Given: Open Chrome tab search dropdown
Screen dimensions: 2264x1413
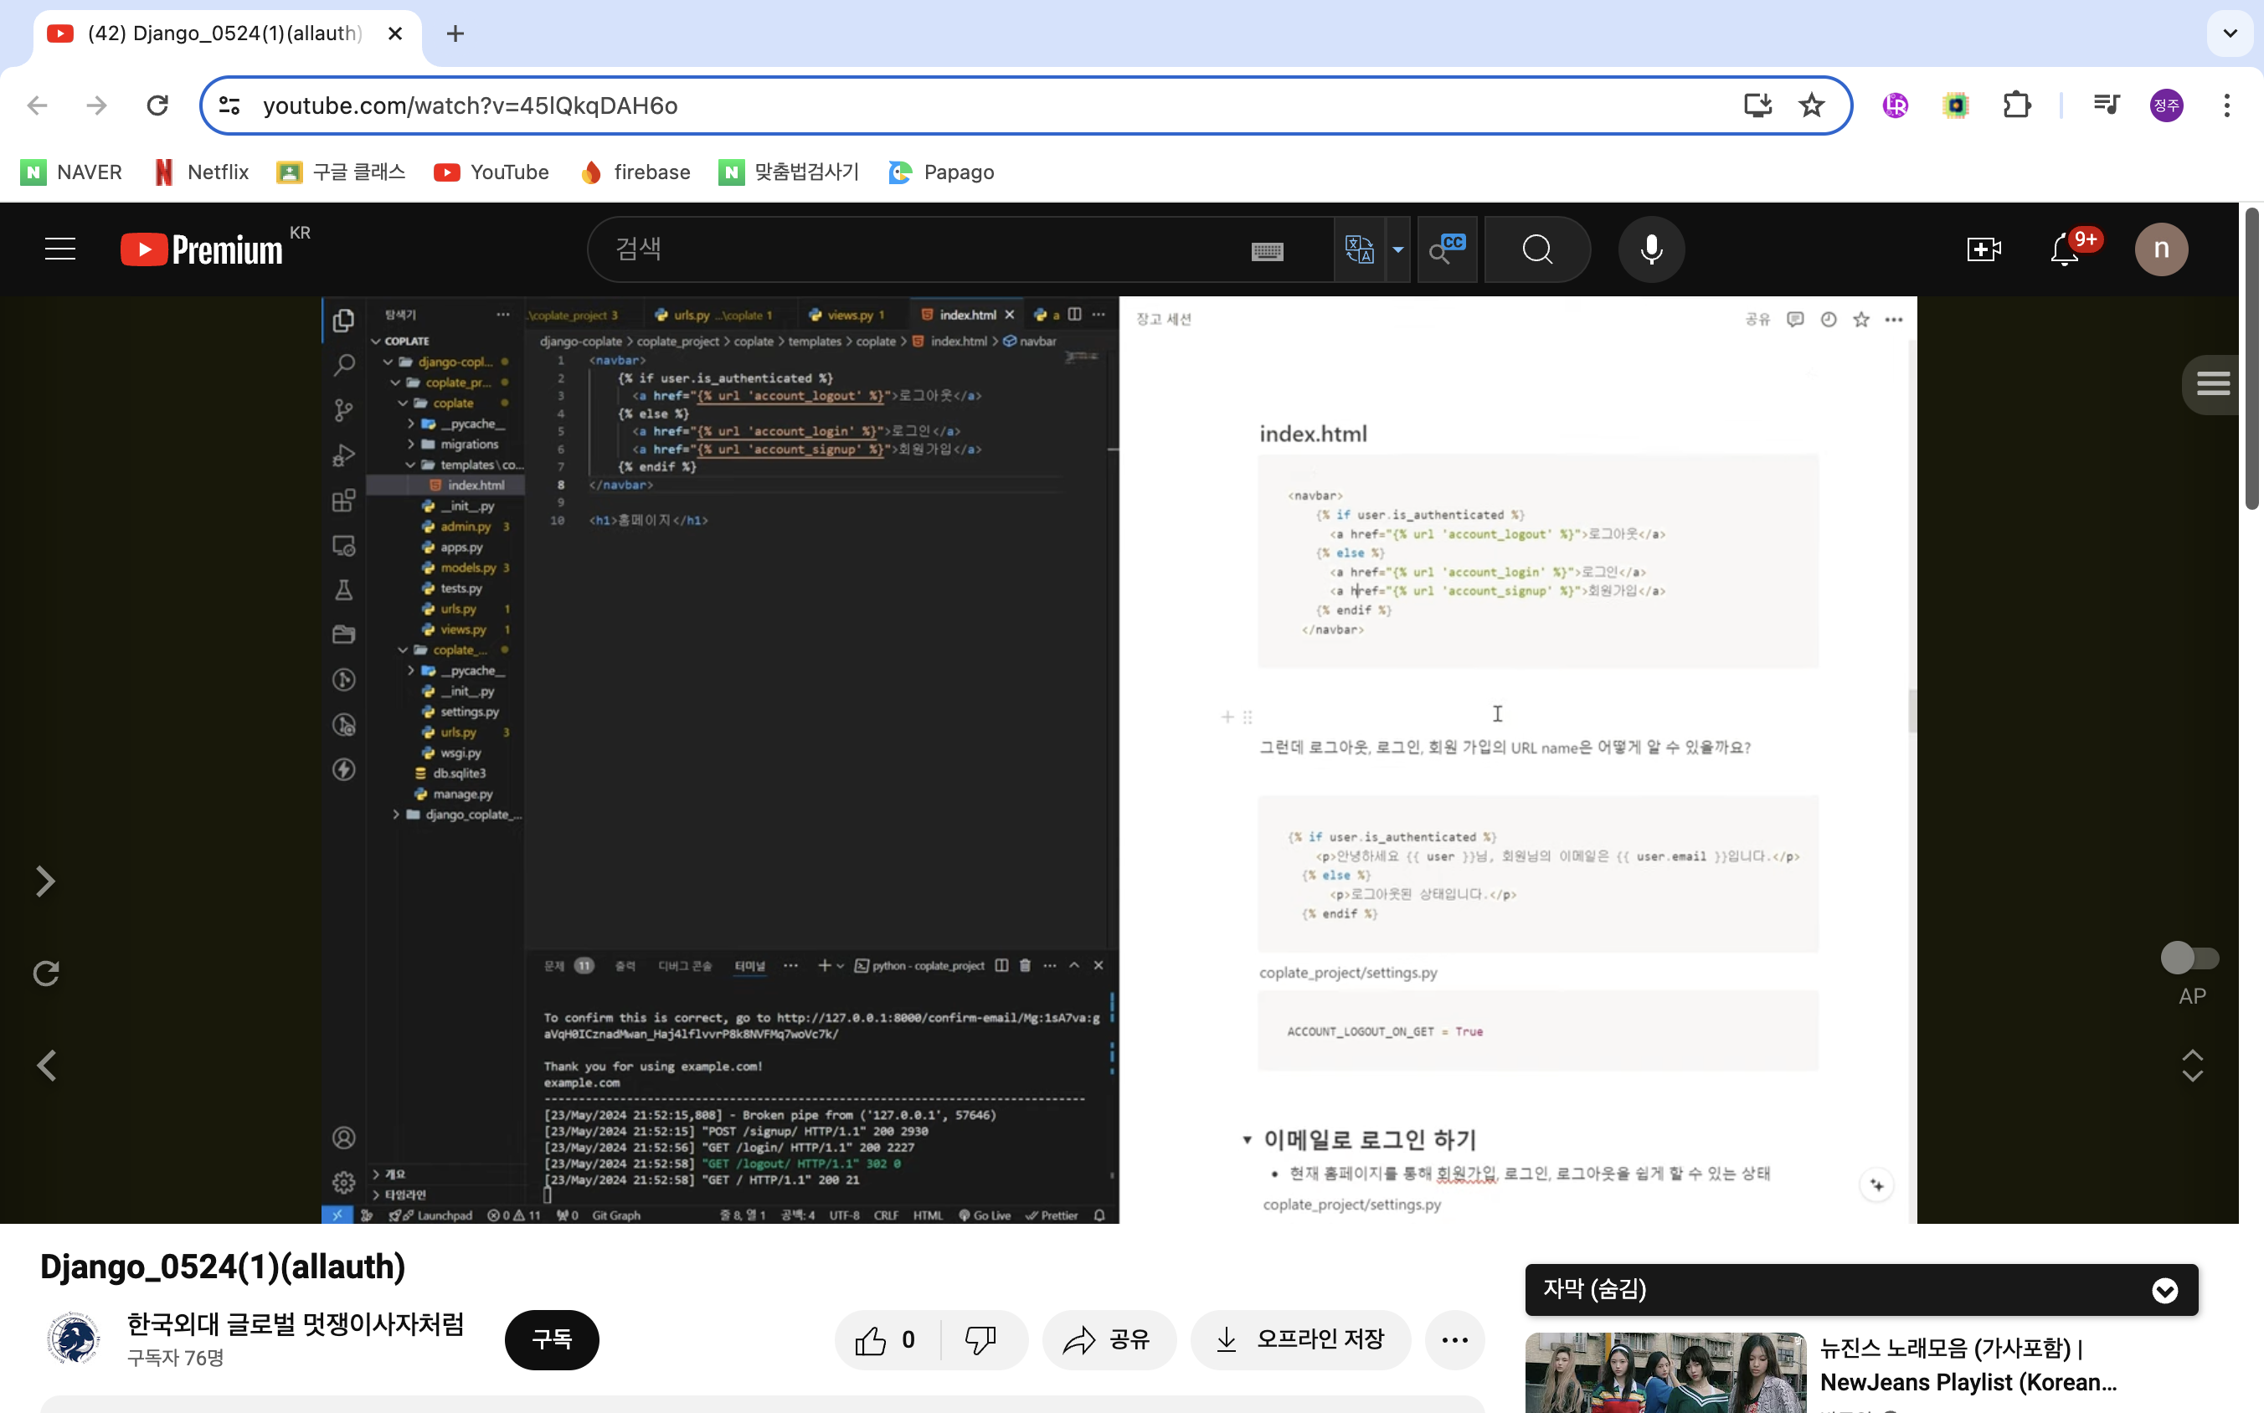Looking at the screenshot, I should coord(2231,33).
